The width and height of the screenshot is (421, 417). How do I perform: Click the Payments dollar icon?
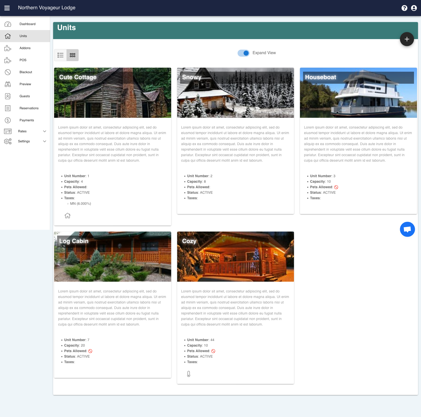pyautogui.click(x=8, y=120)
